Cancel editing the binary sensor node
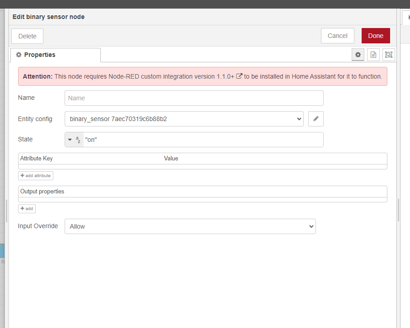The height and width of the screenshot is (328, 410). [x=337, y=35]
